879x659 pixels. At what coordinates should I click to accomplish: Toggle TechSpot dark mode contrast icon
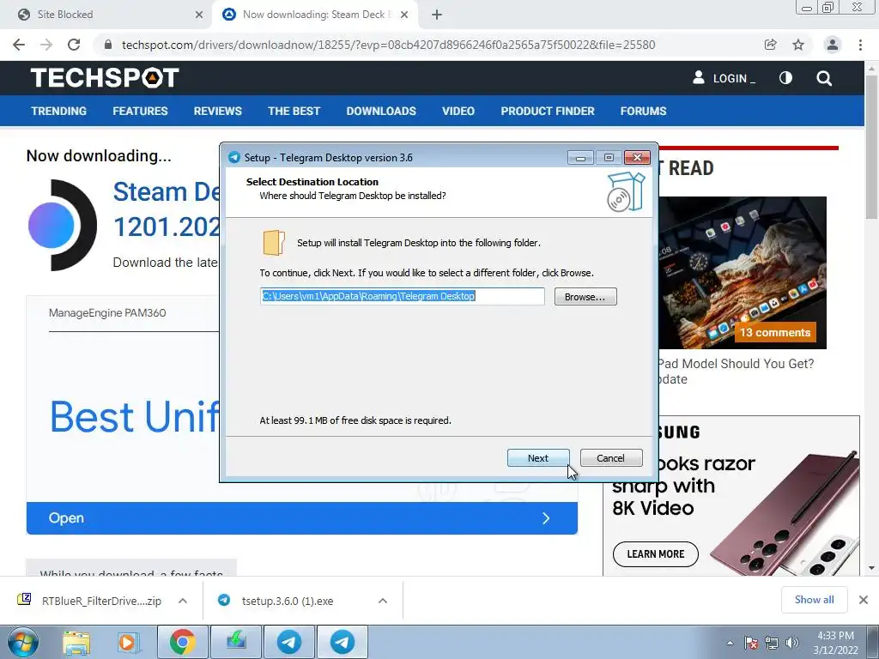click(x=785, y=78)
